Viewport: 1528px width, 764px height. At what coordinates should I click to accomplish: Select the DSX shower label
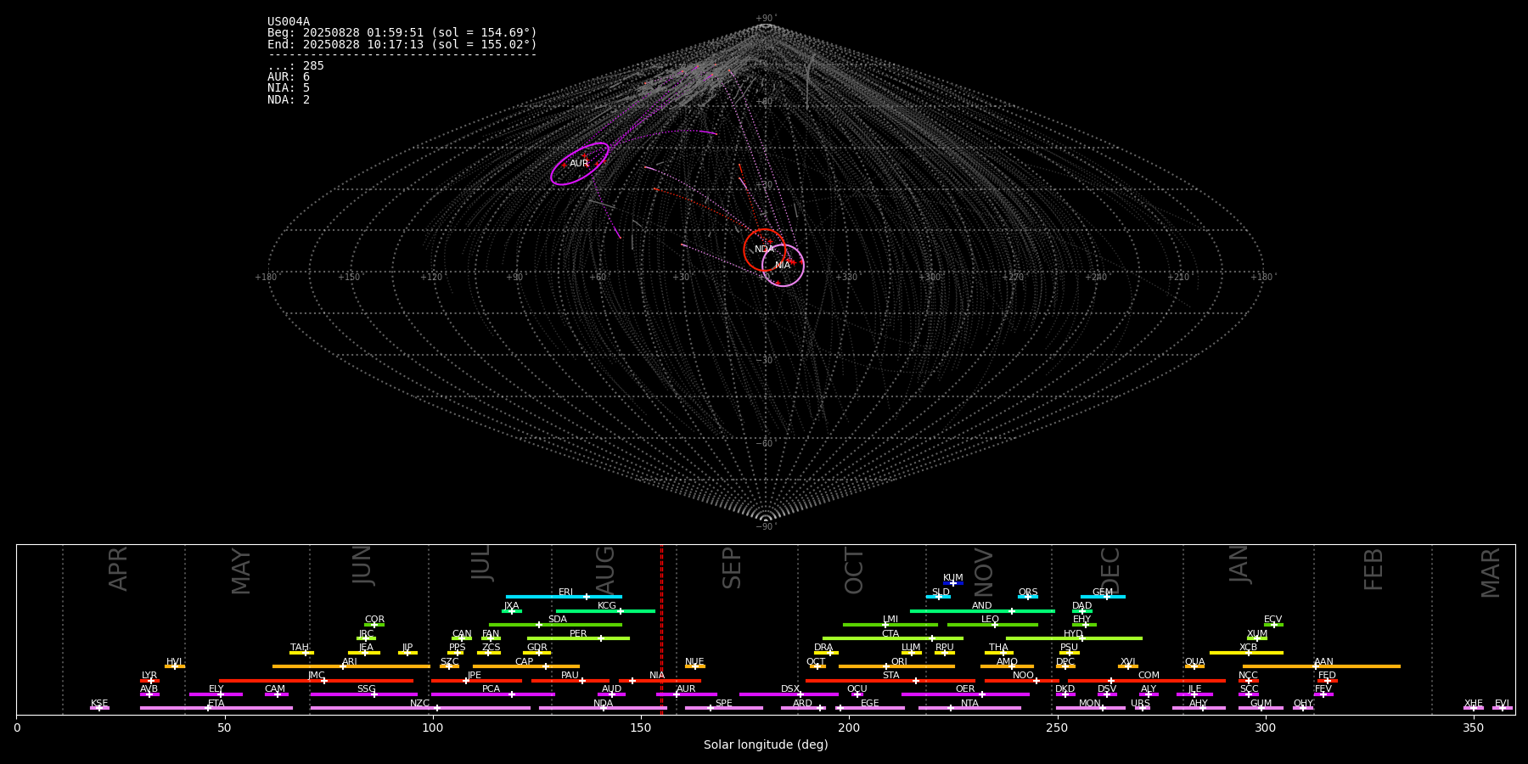point(790,689)
